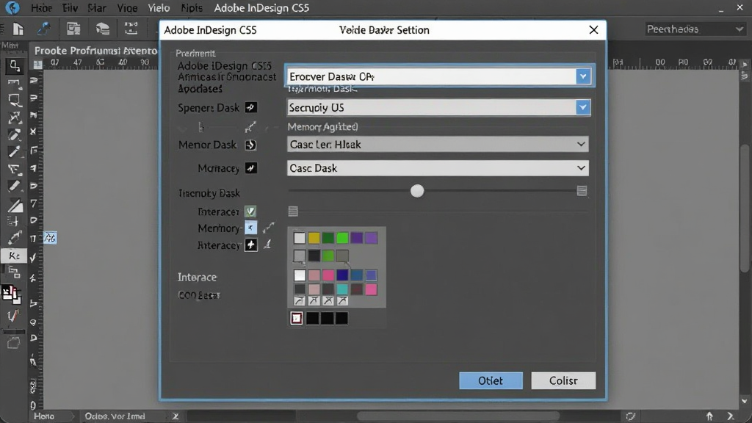Pick the dark navy blue swatch
The image size is (752, 423).
(x=342, y=275)
